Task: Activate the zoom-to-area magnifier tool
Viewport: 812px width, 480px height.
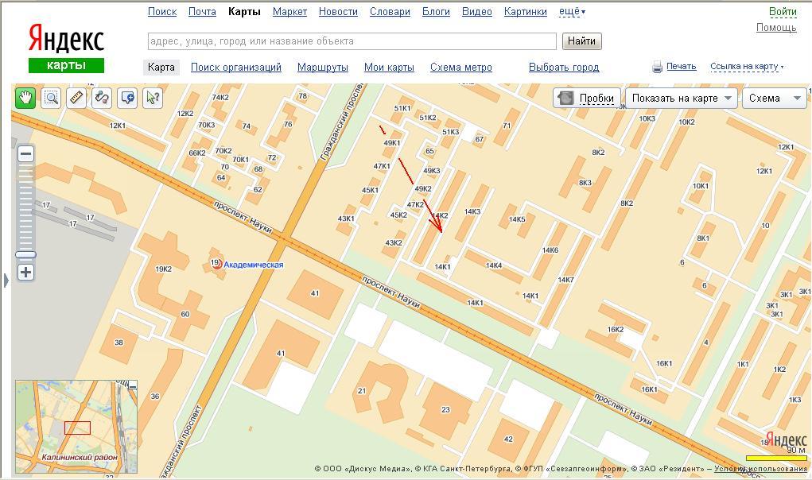Action: (x=51, y=98)
